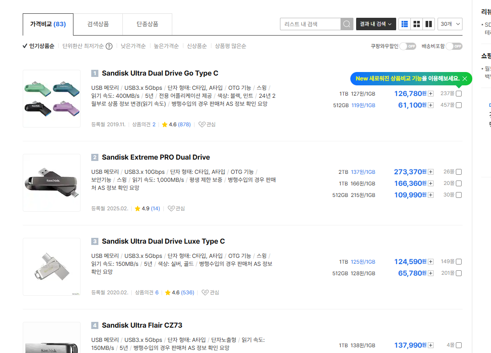Click 상품의견 6 link
Screen dimensions: 491x353
point(147,293)
